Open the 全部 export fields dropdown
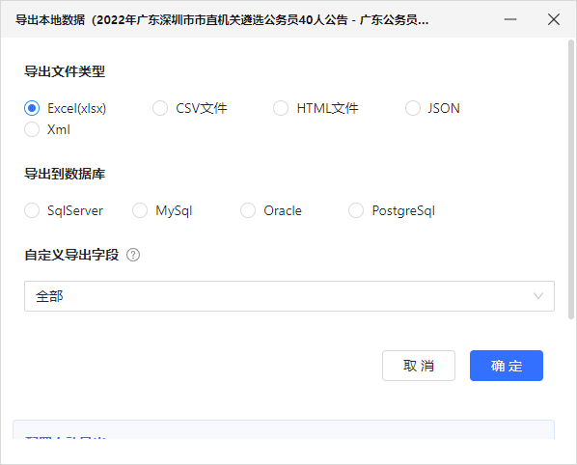The width and height of the screenshot is (577, 465). click(289, 296)
